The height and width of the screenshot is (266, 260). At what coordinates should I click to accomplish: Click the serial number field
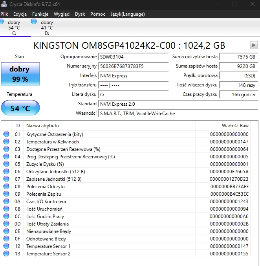pos(133,66)
